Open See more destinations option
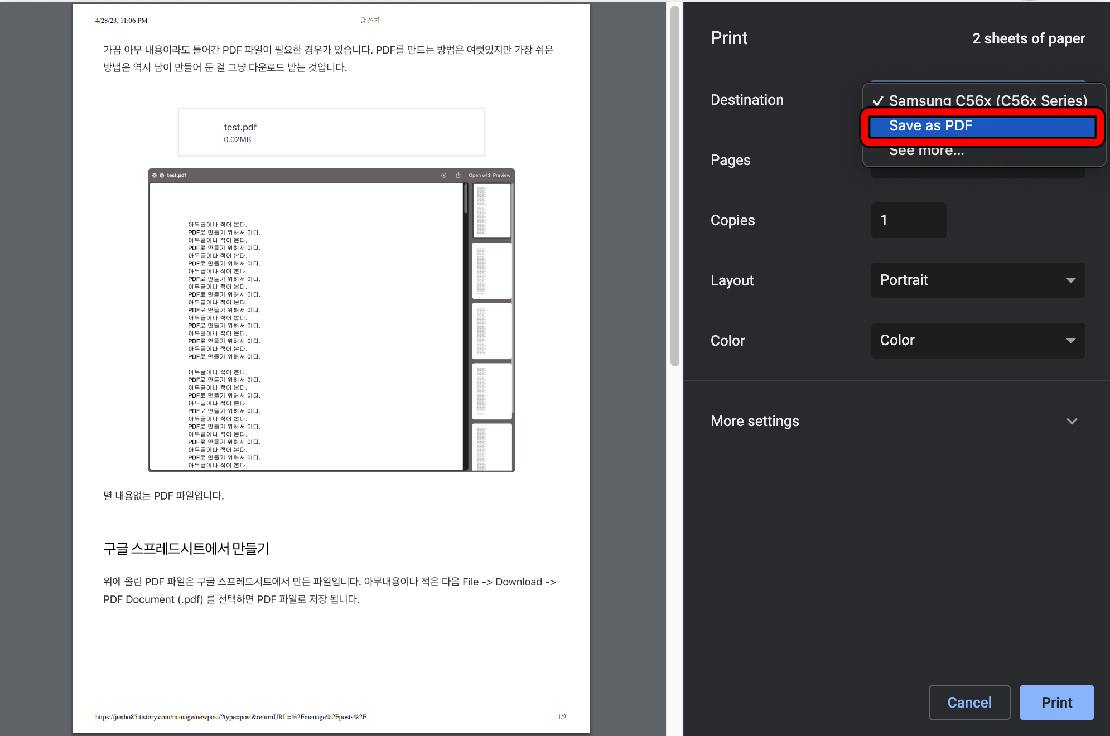This screenshot has height=736, width=1110. click(x=926, y=151)
